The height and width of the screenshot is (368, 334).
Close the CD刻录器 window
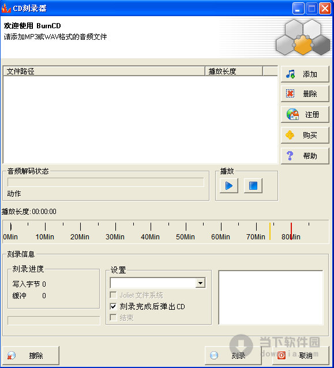coord(325,9)
